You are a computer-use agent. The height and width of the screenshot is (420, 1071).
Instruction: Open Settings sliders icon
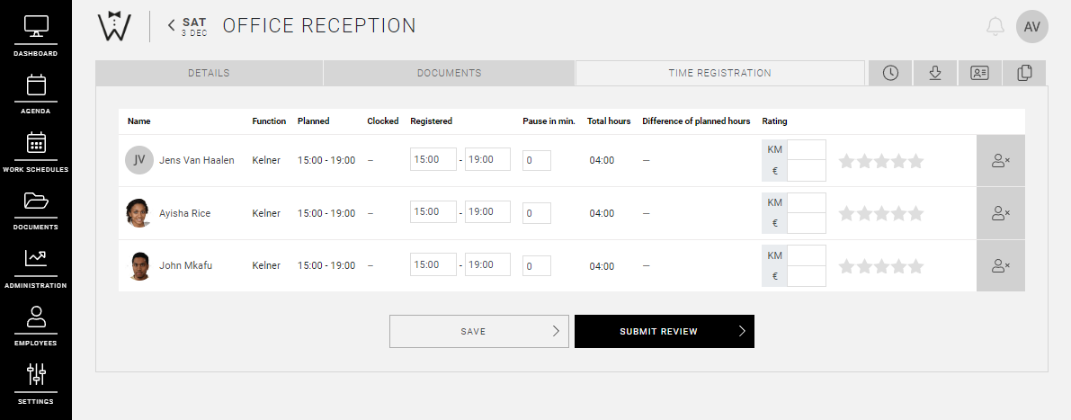point(36,380)
